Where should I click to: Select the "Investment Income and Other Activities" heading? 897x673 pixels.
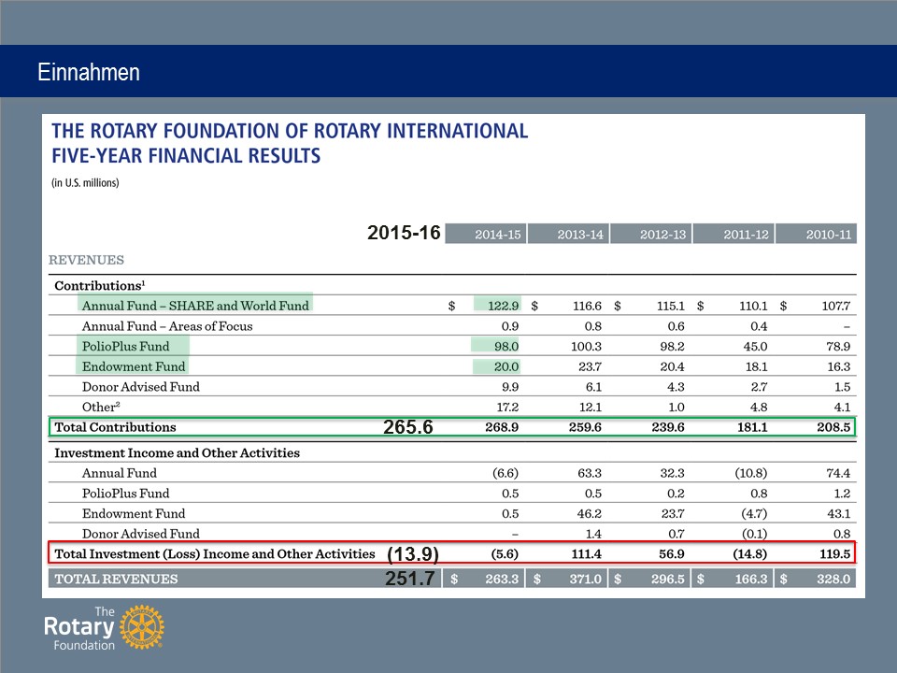177,452
